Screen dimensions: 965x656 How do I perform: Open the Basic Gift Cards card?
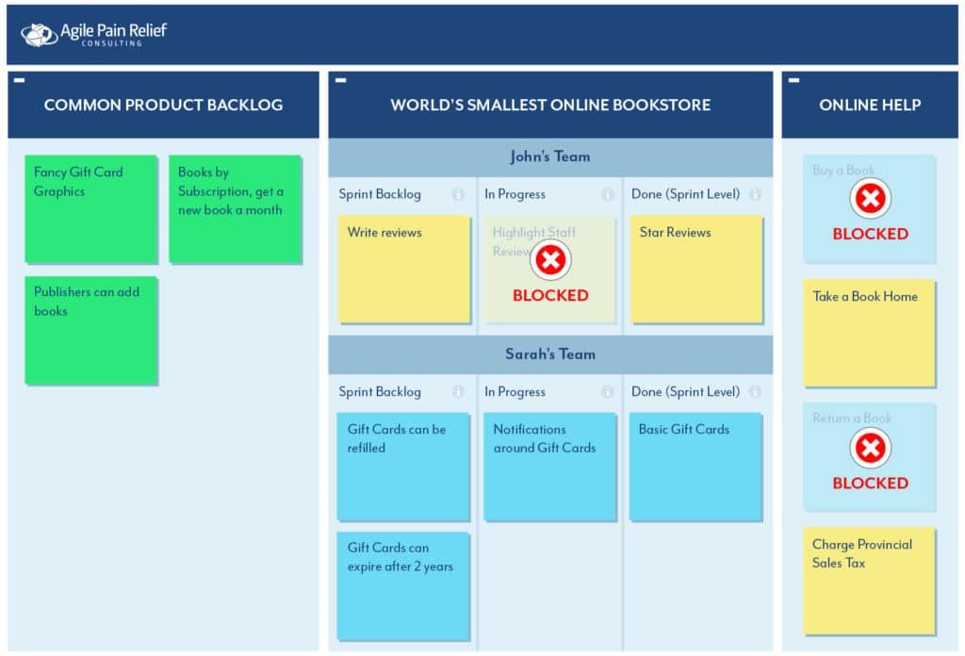click(x=695, y=466)
